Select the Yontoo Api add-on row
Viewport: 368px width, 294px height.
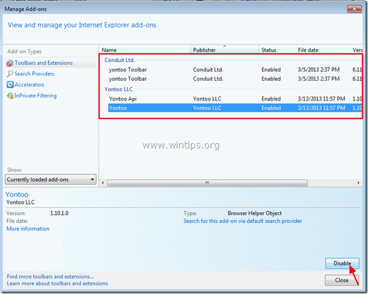click(235, 99)
